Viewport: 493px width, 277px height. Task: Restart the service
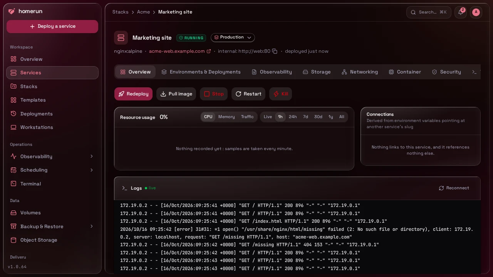click(248, 94)
